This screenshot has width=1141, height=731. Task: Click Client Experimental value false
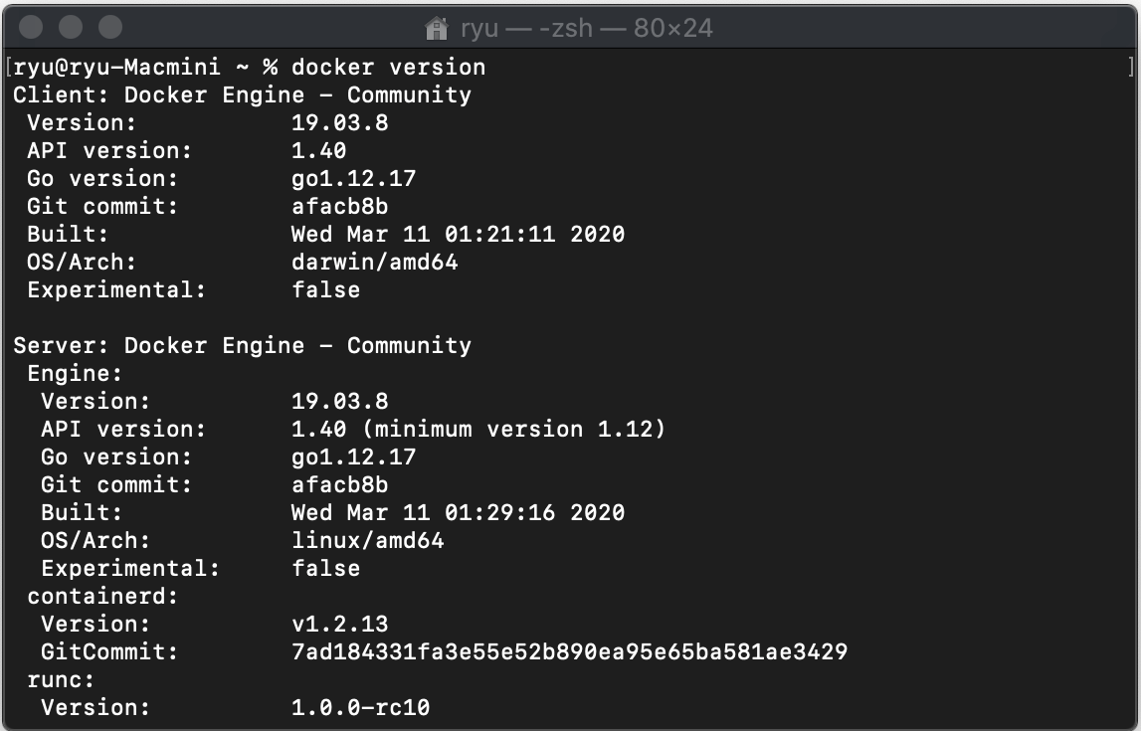coord(326,290)
